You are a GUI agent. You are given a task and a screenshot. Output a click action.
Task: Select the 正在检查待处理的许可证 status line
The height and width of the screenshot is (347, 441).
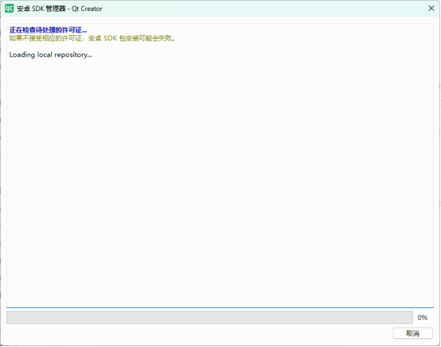(x=48, y=30)
